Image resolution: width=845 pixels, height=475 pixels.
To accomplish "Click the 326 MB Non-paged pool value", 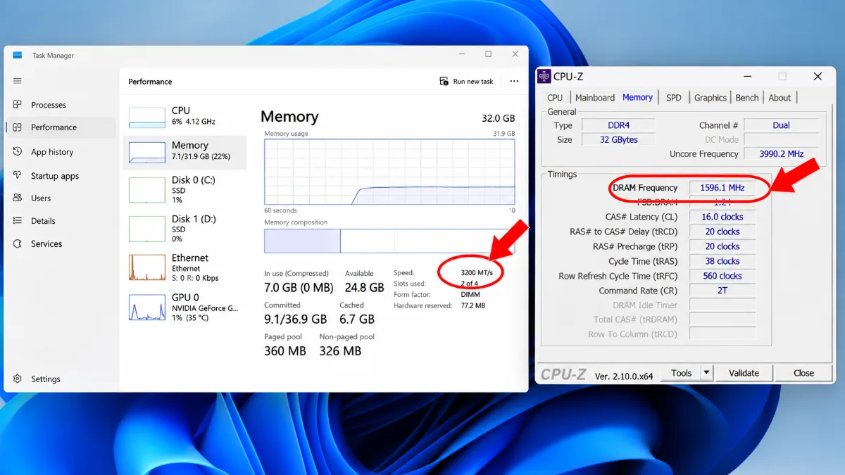I will [x=340, y=350].
